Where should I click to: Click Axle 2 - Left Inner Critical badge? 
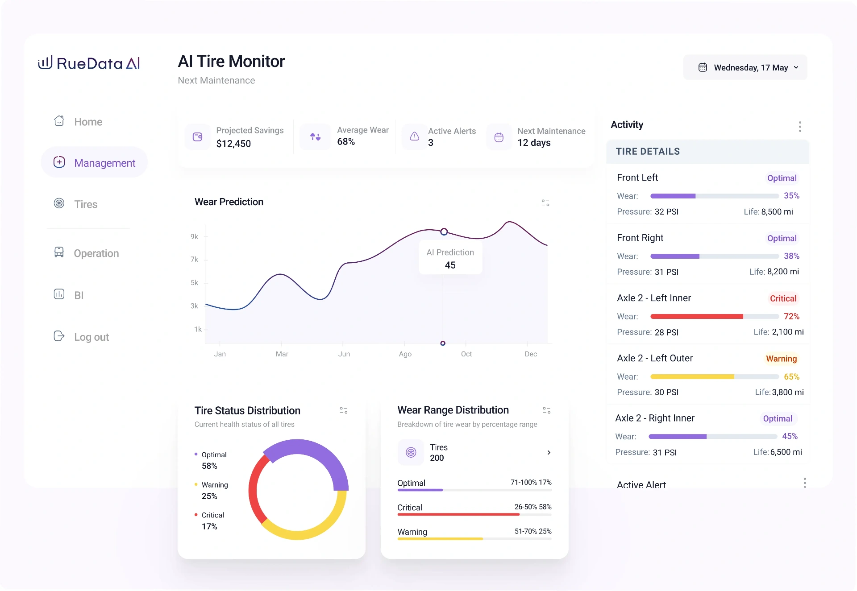(x=783, y=298)
